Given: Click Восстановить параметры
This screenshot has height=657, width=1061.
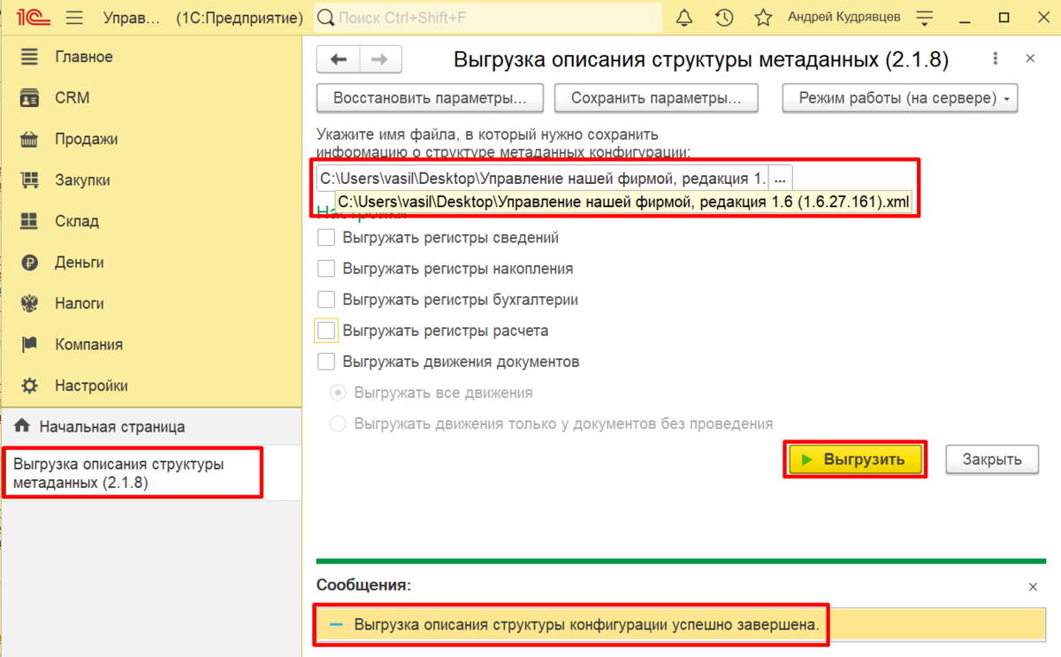Looking at the screenshot, I should [430, 98].
